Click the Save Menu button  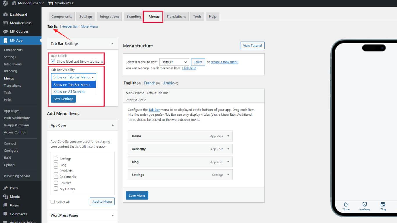[137, 195]
